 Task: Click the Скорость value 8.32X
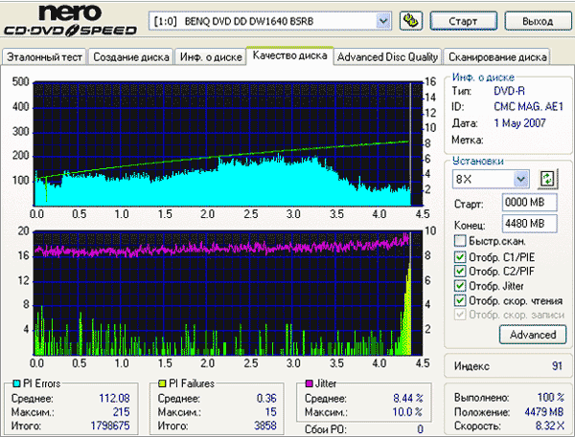pyautogui.click(x=550, y=426)
